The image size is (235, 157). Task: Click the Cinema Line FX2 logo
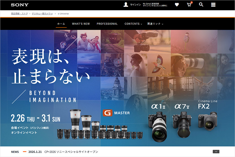[x=208, y=104]
